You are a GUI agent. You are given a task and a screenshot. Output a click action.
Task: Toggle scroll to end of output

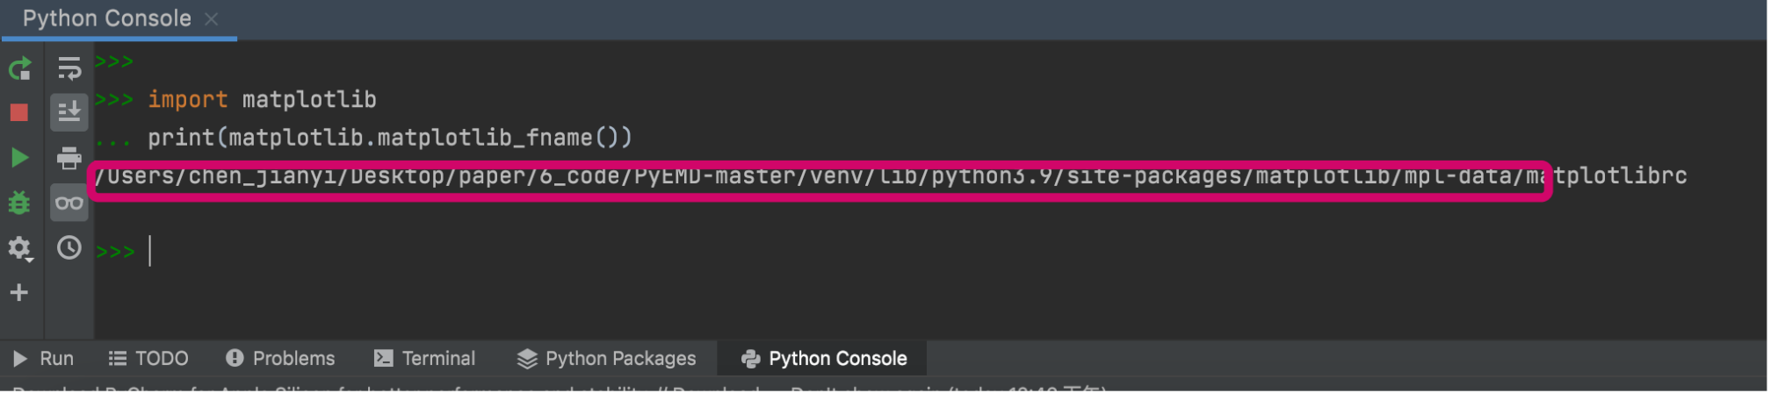pyautogui.click(x=69, y=112)
